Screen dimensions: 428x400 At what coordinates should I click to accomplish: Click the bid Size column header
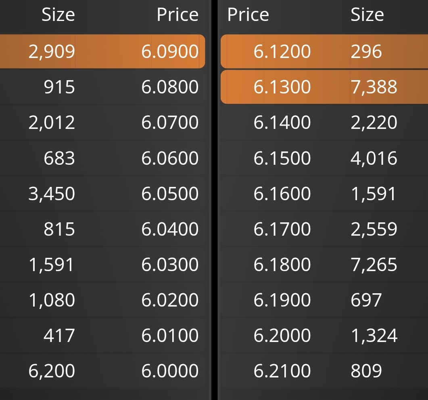(x=58, y=15)
